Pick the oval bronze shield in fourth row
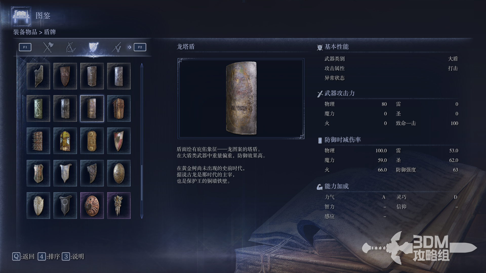 (119, 173)
